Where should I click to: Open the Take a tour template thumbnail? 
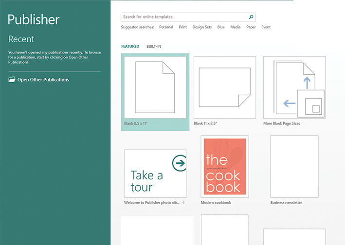155,174
